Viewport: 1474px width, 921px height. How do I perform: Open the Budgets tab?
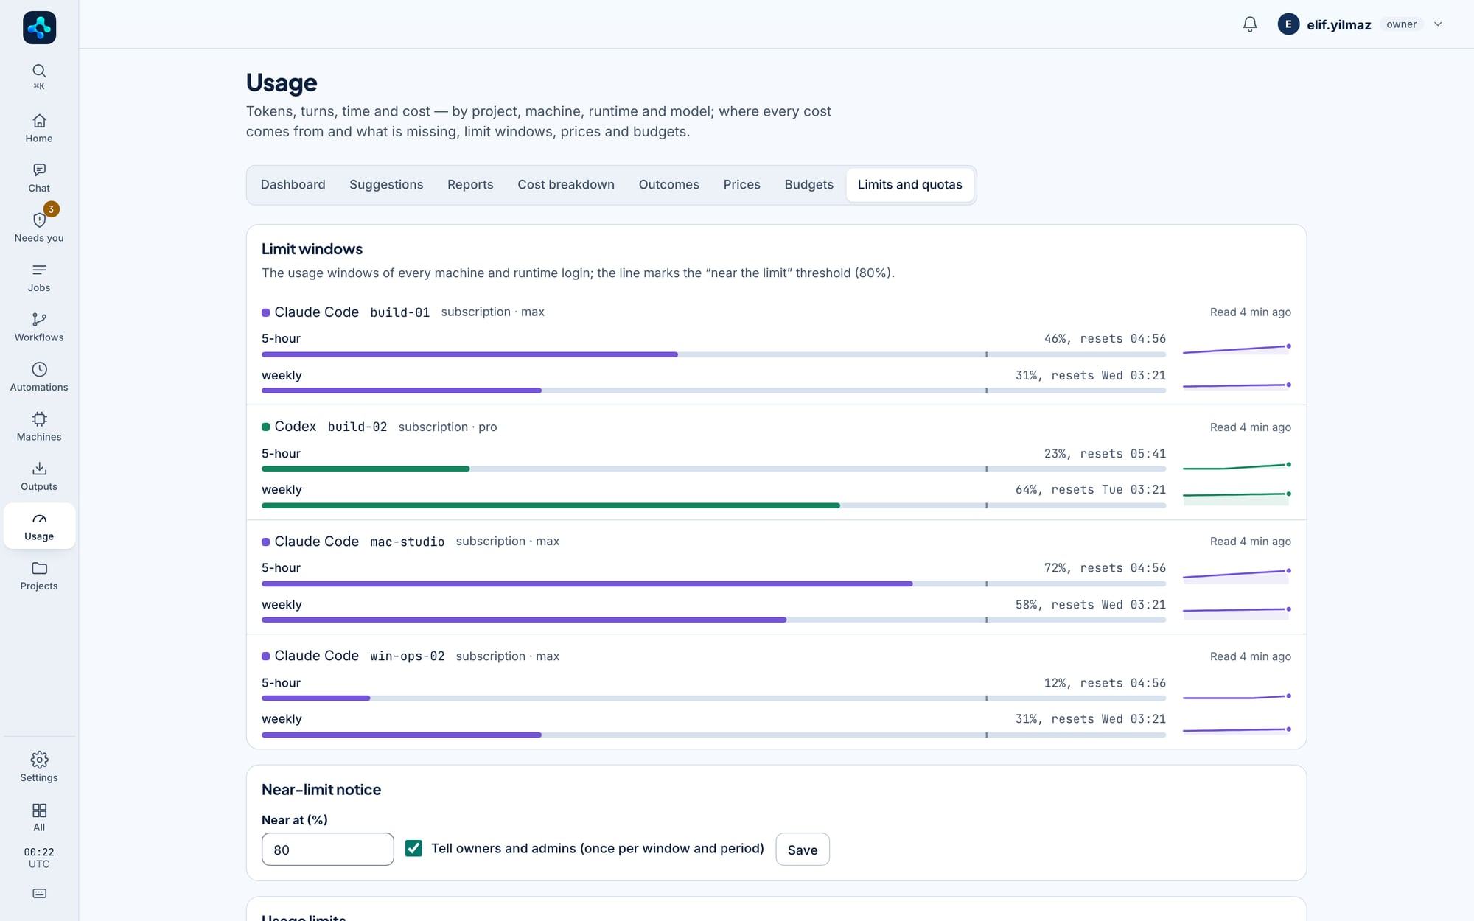tap(808, 185)
